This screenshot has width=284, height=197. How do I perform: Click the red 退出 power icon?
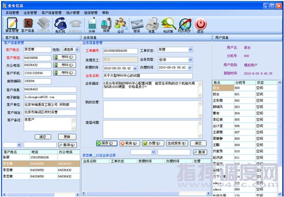click(x=201, y=25)
